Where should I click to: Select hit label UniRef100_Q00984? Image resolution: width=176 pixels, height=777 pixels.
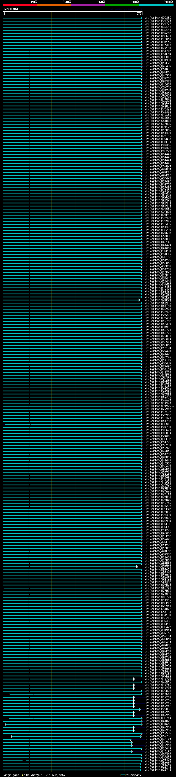[158, 521]
